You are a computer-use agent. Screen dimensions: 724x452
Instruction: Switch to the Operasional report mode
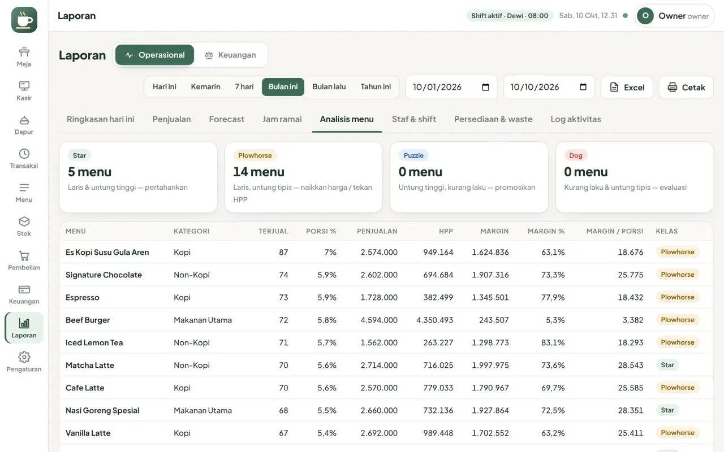(154, 55)
